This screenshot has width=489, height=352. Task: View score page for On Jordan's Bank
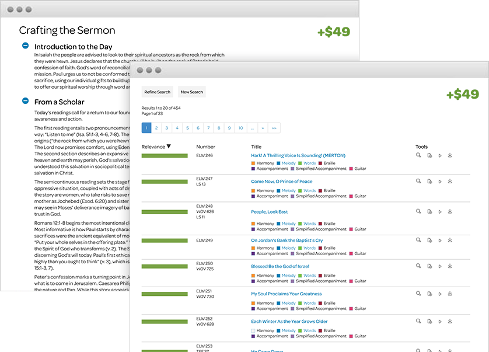429,241
